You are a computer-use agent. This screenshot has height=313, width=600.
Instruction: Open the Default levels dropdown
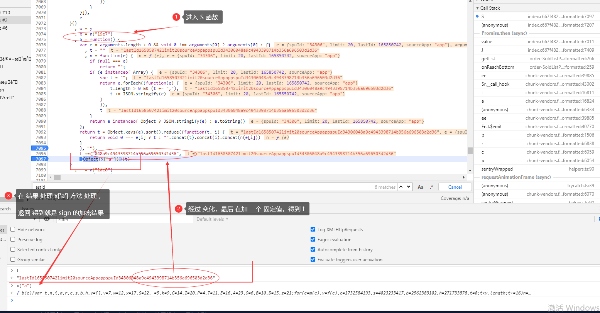pyautogui.click(x=213, y=219)
